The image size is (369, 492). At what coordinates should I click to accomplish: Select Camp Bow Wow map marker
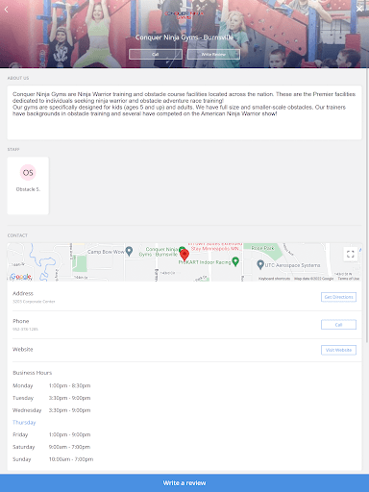point(129,251)
